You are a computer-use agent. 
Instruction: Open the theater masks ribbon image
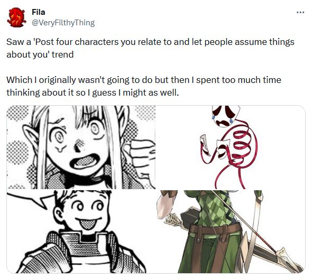tap(231, 147)
